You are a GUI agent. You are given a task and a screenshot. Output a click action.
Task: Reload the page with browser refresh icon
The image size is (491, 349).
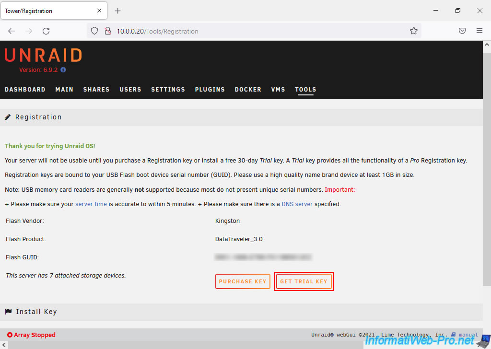tap(46, 31)
